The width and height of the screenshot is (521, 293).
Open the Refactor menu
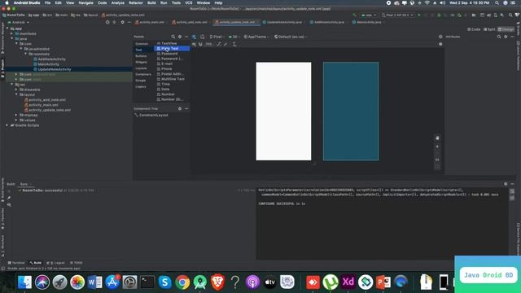pos(136,2)
